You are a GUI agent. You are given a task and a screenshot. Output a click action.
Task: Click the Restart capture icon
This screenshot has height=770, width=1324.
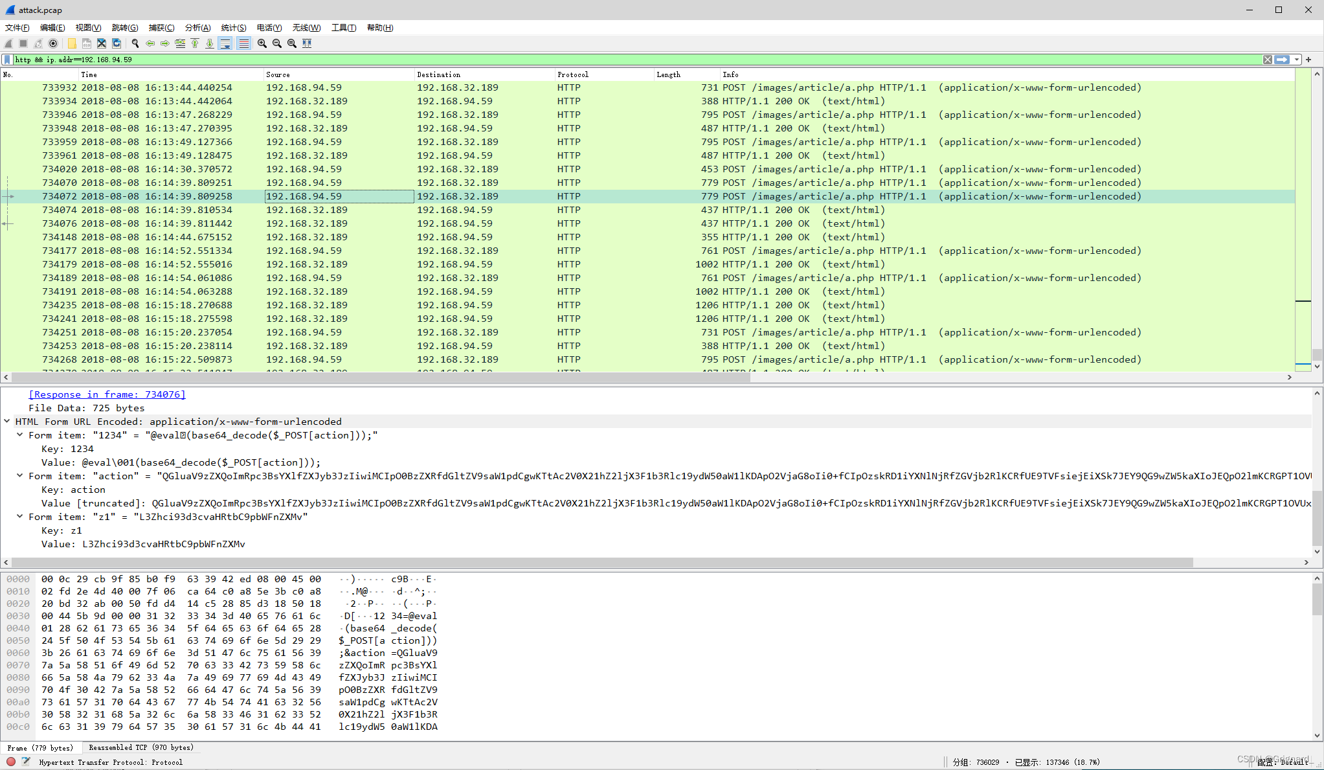38,43
